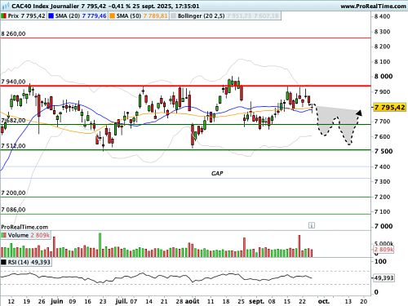This screenshot has width=408, height=306.
Task: Click the grey Bollinger color swatch
Action: pos(173,16)
